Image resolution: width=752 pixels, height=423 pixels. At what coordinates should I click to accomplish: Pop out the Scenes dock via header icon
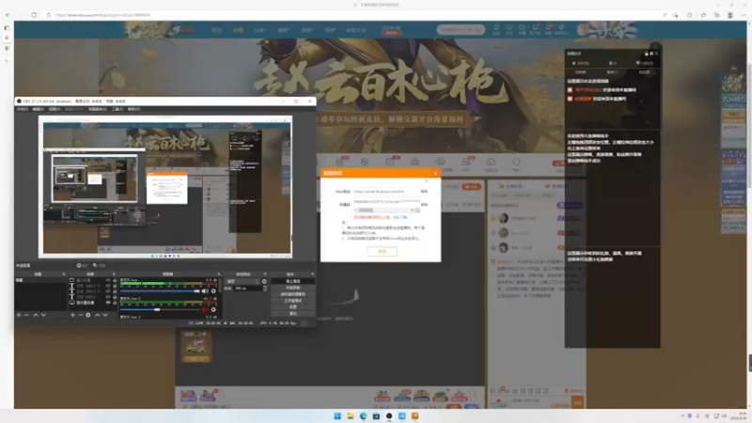[x=64, y=274]
